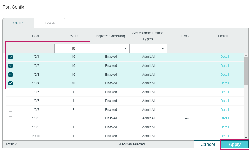251x152 pixels.
Task: Uncheck the checkbox for port 1/0/1
Action: tap(10, 57)
